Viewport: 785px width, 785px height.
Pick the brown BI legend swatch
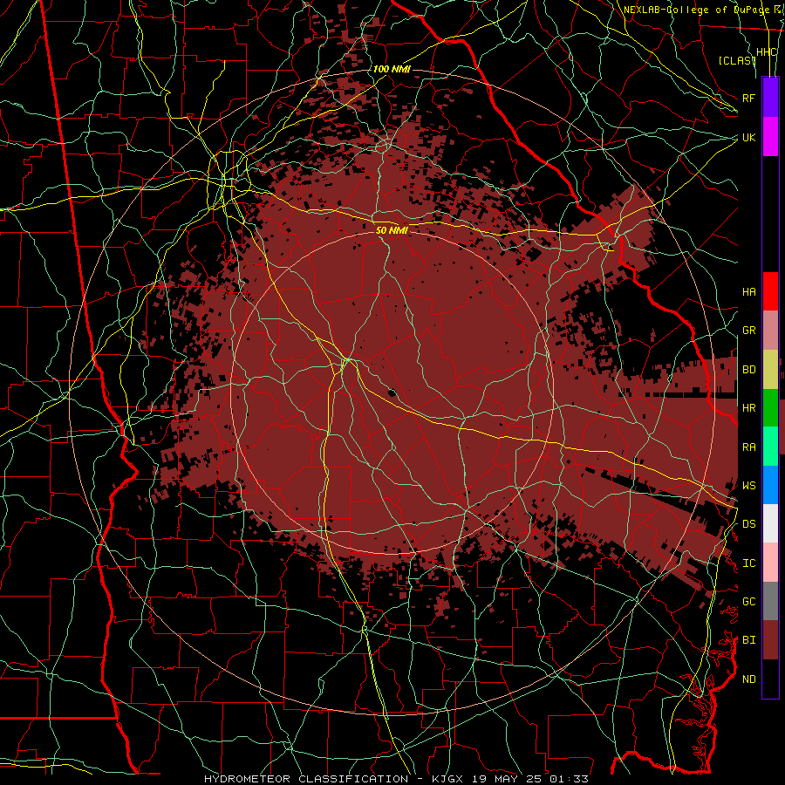point(770,640)
